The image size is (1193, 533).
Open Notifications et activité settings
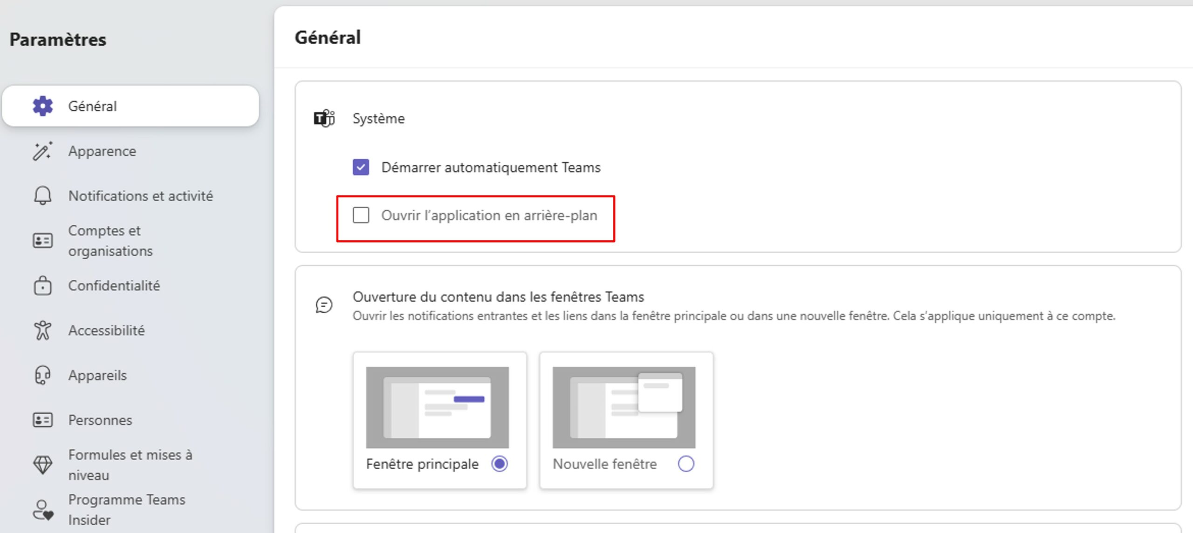tap(130, 196)
